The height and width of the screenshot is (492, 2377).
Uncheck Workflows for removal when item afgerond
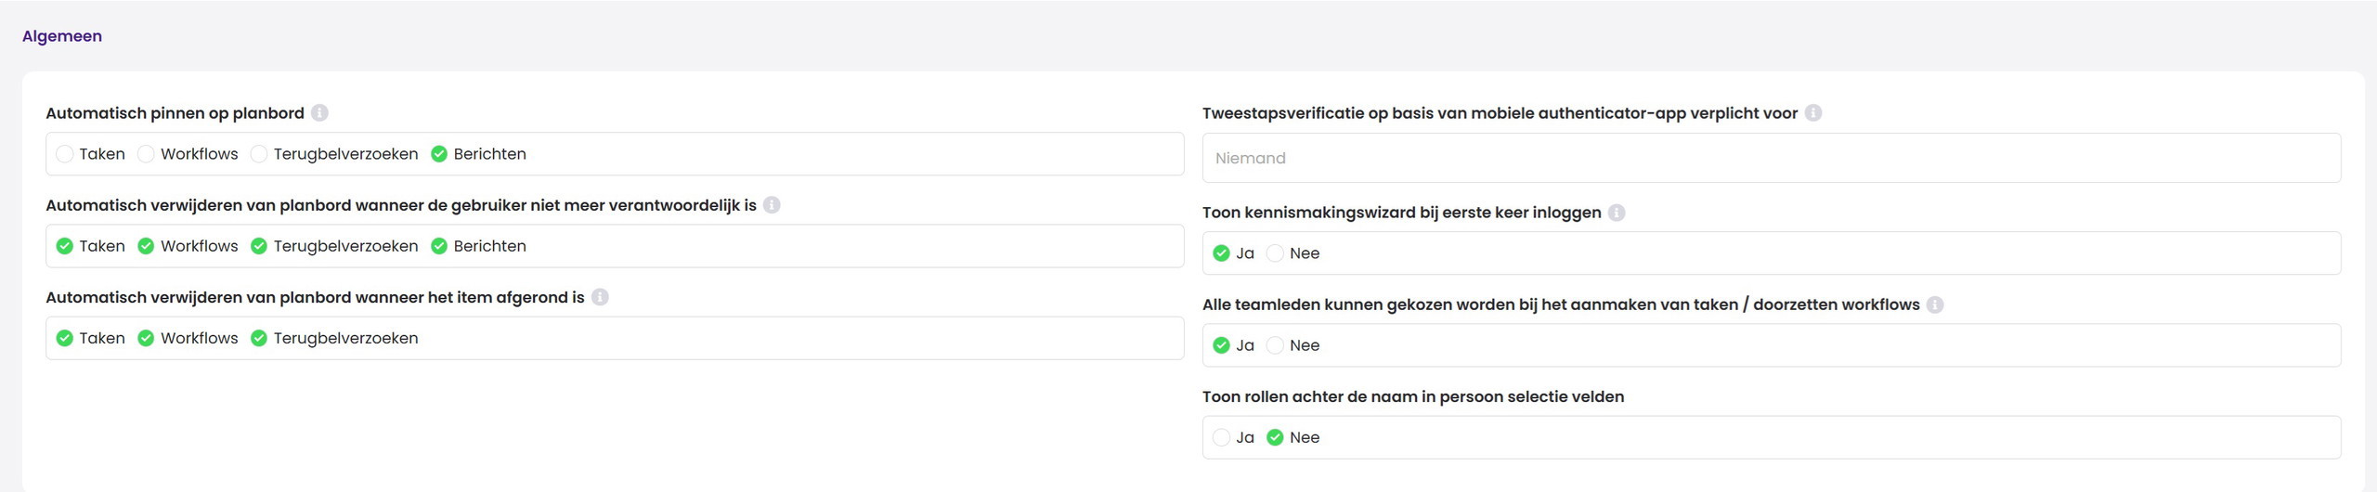[x=146, y=338]
